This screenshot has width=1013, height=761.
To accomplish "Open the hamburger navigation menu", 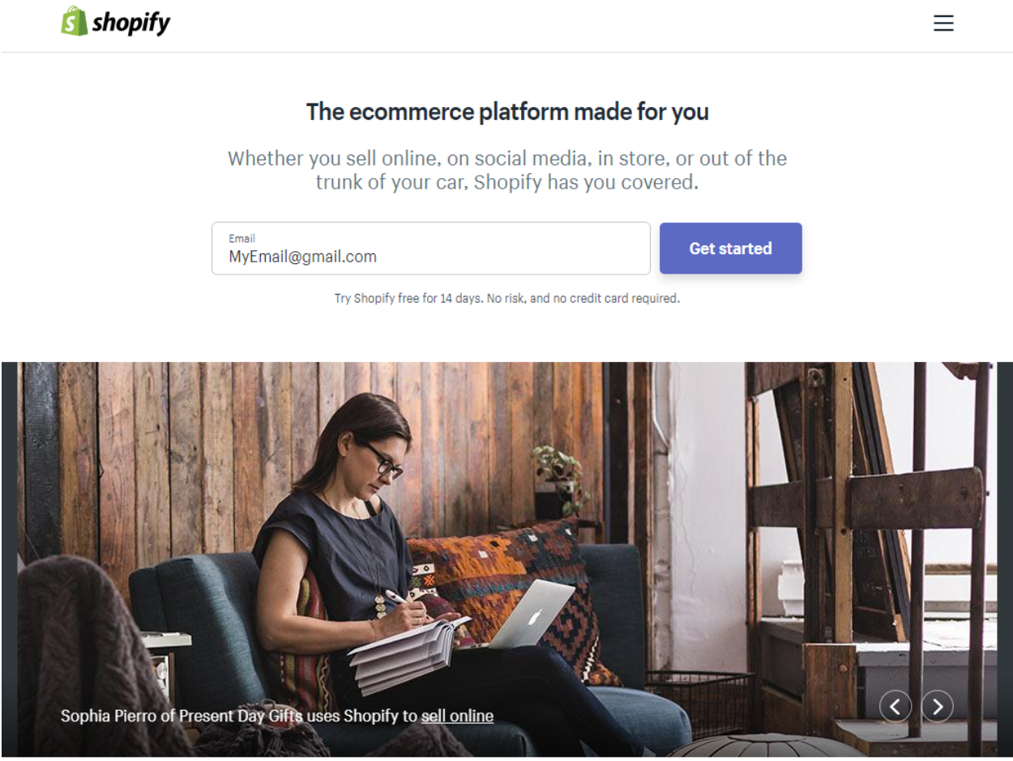I will 943,23.
